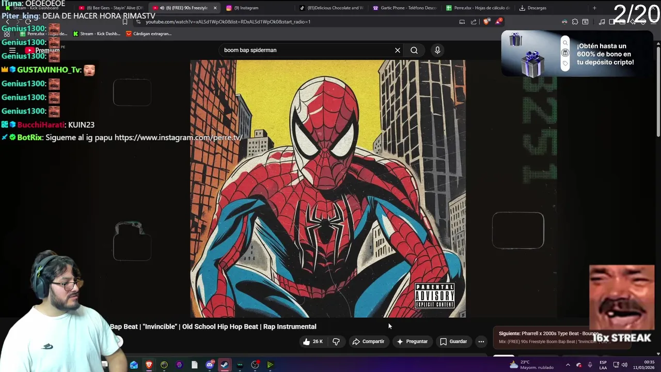Open the Extensions puzzle-piece menu
The width and height of the screenshot is (661, 372).
pos(575,22)
